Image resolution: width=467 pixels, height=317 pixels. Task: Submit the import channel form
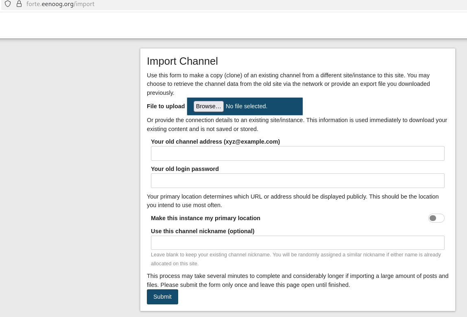pyautogui.click(x=162, y=297)
